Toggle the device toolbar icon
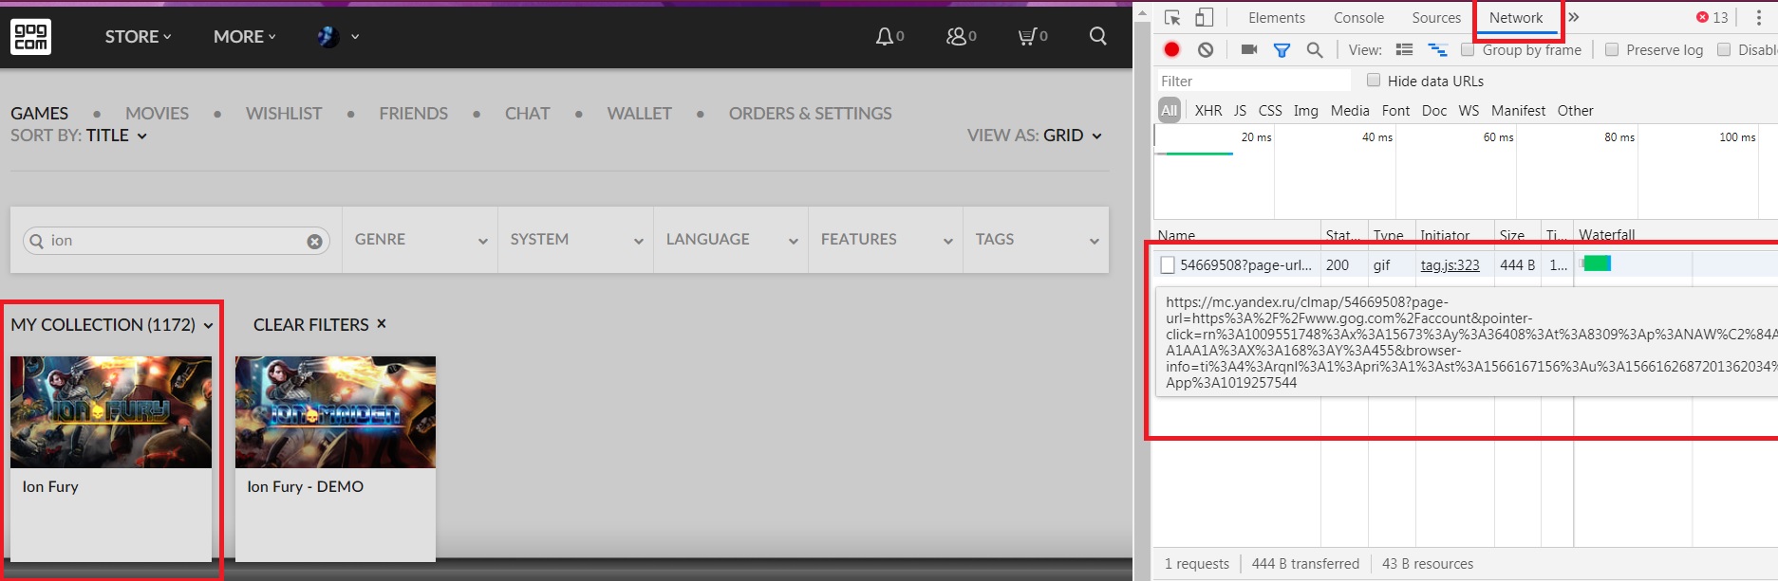The height and width of the screenshot is (581, 1778). point(1204,18)
